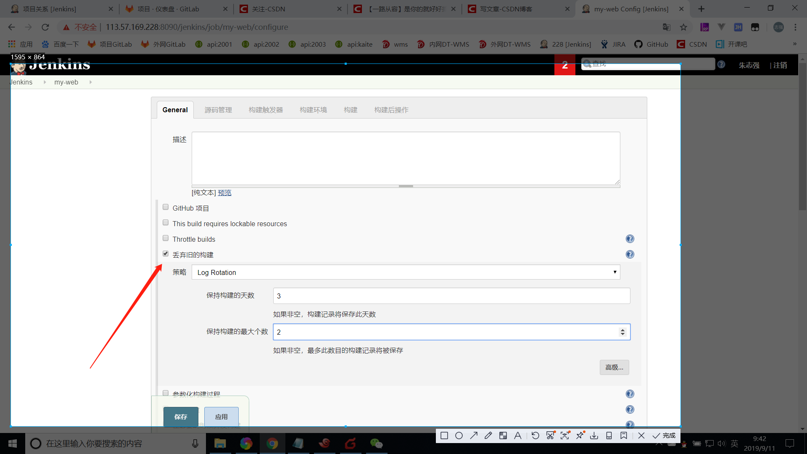Expand breadcrumb arrow after my-web
This screenshot has height=454, width=807.
click(90, 82)
